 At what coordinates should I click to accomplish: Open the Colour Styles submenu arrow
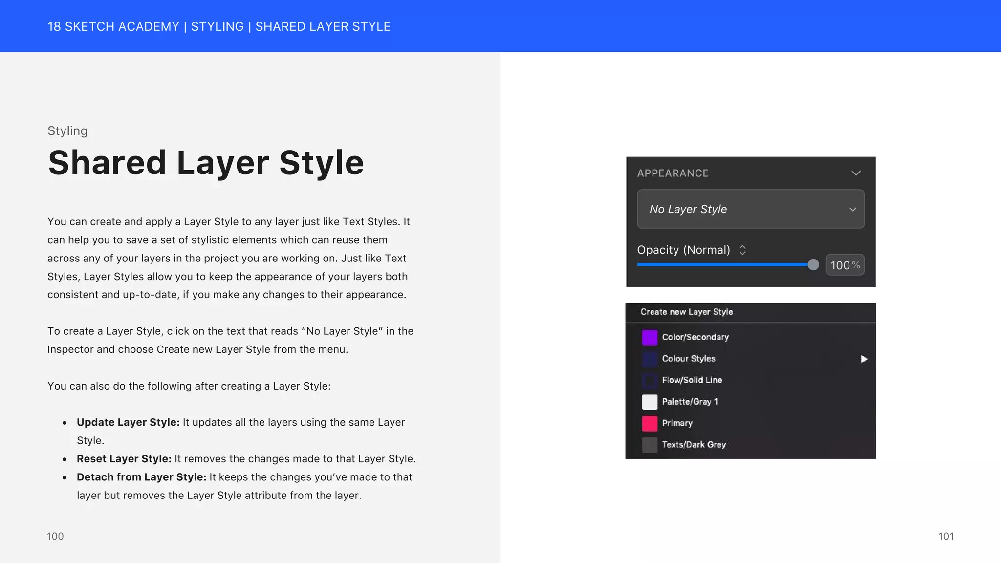[864, 359]
